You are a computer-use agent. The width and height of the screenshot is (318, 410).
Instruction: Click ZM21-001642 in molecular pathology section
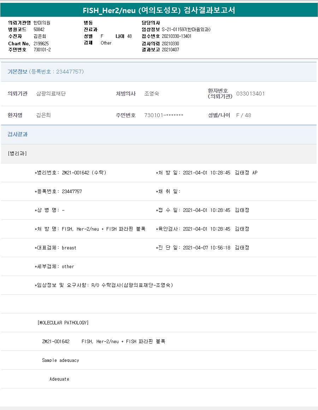pos(56,341)
